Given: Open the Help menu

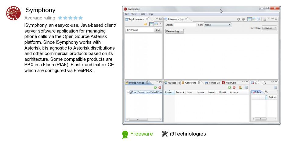Looking at the screenshot, I should [150, 14].
